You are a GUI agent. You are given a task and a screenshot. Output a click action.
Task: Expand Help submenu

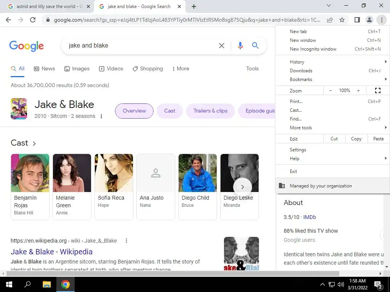[332, 159]
